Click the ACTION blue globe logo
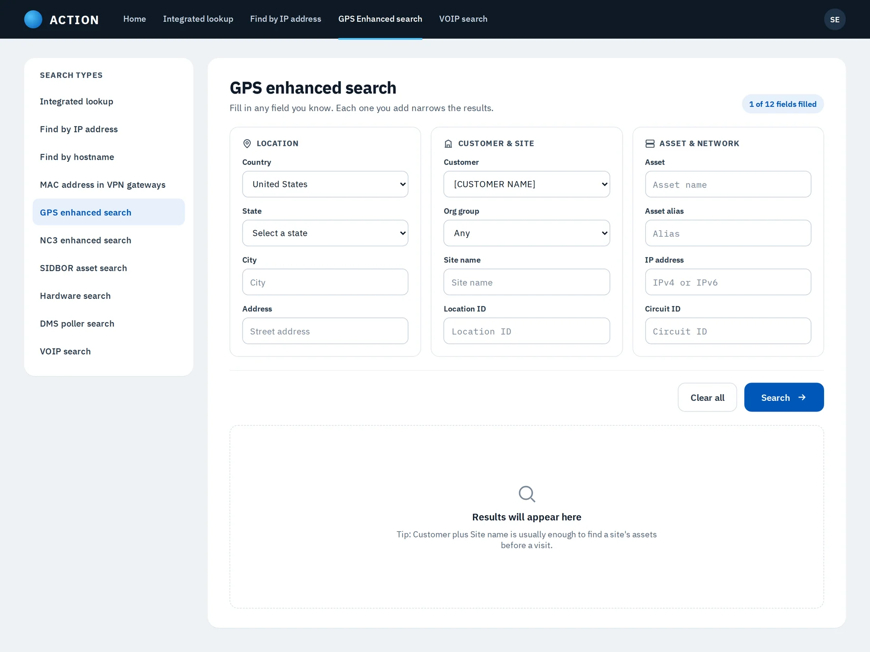This screenshot has width=870, height=652. click(33, 19)
